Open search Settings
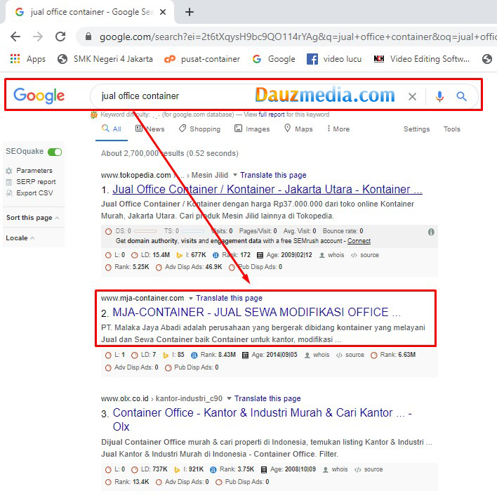This screenshot has height=496, width=497. [416, 129]
